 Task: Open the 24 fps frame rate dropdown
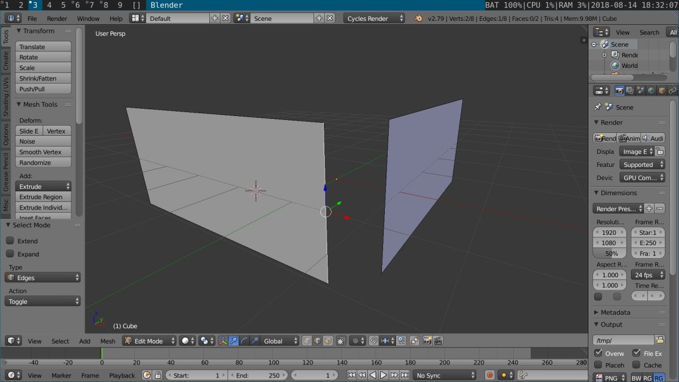pos(648,274)
